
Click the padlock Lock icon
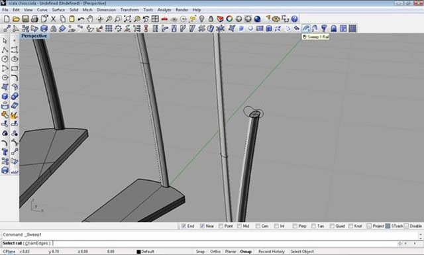pos(211,19)
